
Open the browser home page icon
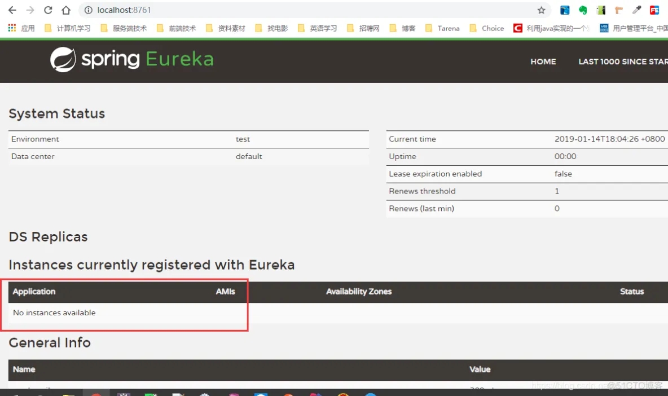[x=66, y=10]
